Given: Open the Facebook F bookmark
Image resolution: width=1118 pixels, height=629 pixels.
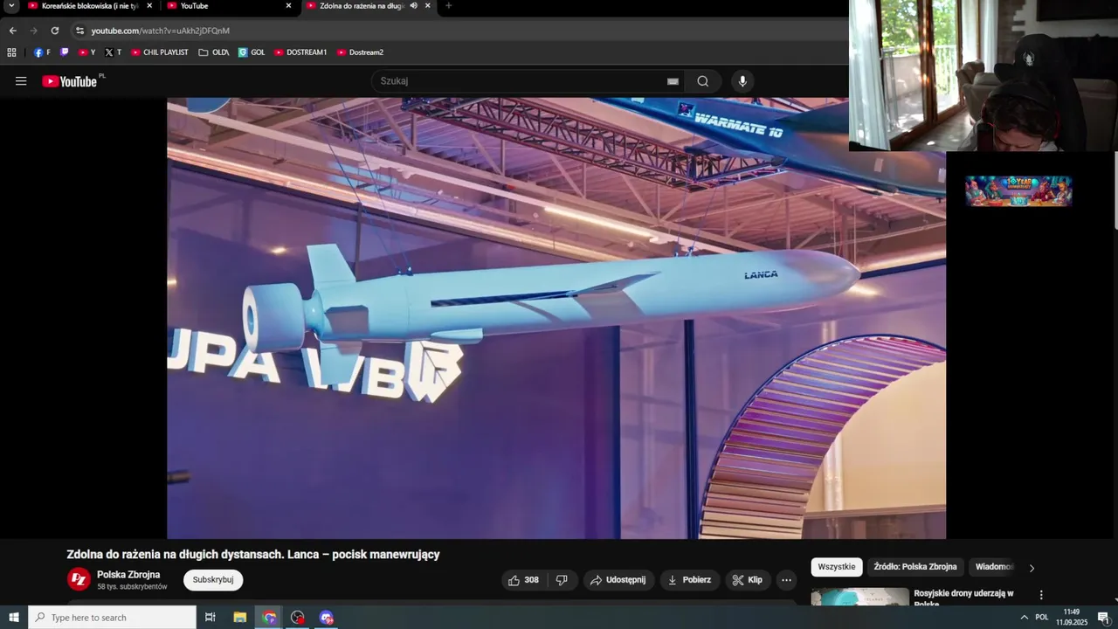Looking at the screenshot, I should tap(42, 52).
